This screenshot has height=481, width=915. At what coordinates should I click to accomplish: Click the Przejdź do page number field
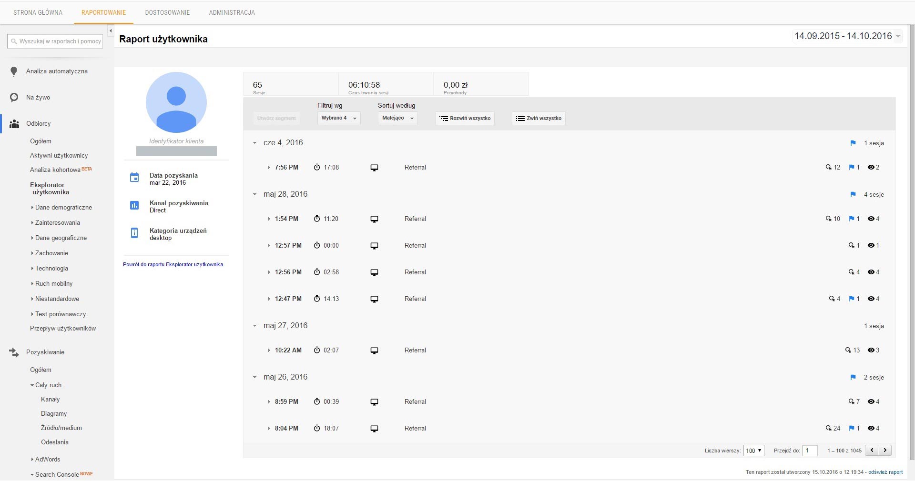[x=810, y=451]
